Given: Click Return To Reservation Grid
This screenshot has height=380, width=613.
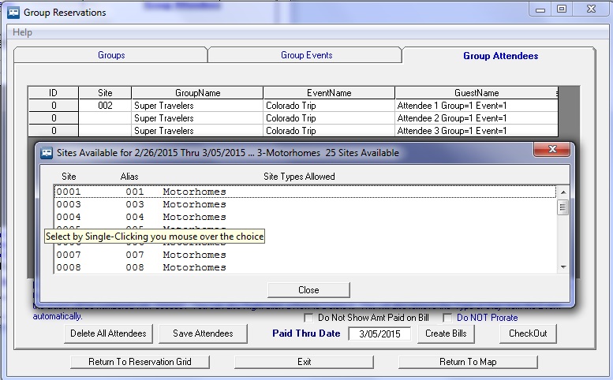Looking at the screenshot, I should pos(140,362).
